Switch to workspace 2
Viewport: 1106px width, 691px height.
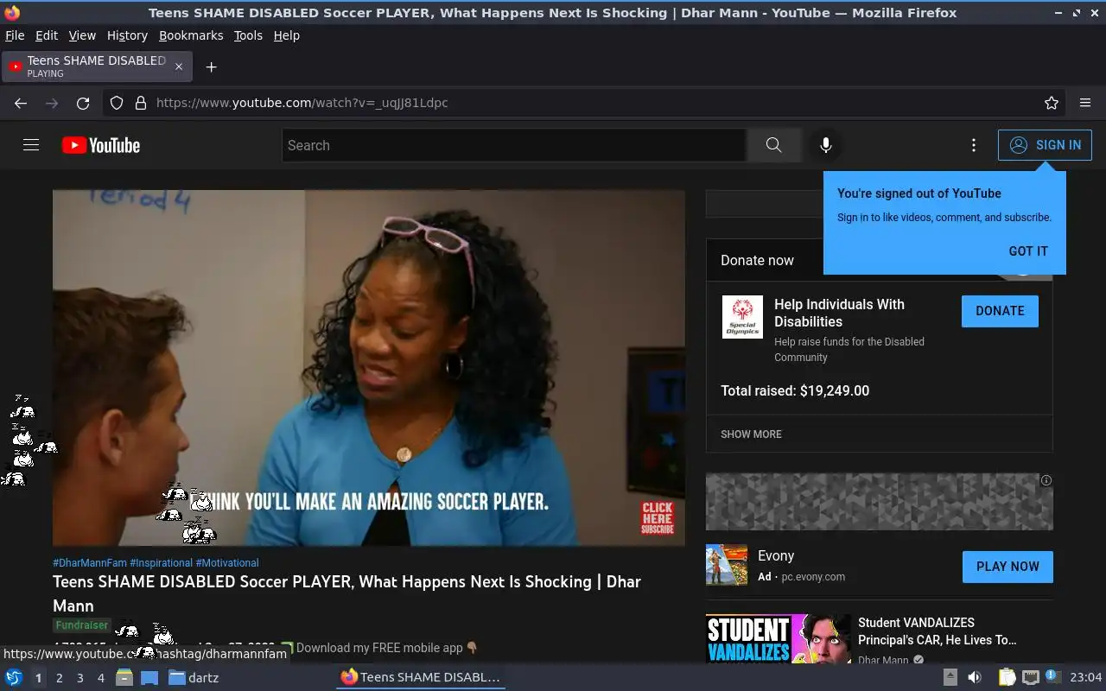pos(60,678)
